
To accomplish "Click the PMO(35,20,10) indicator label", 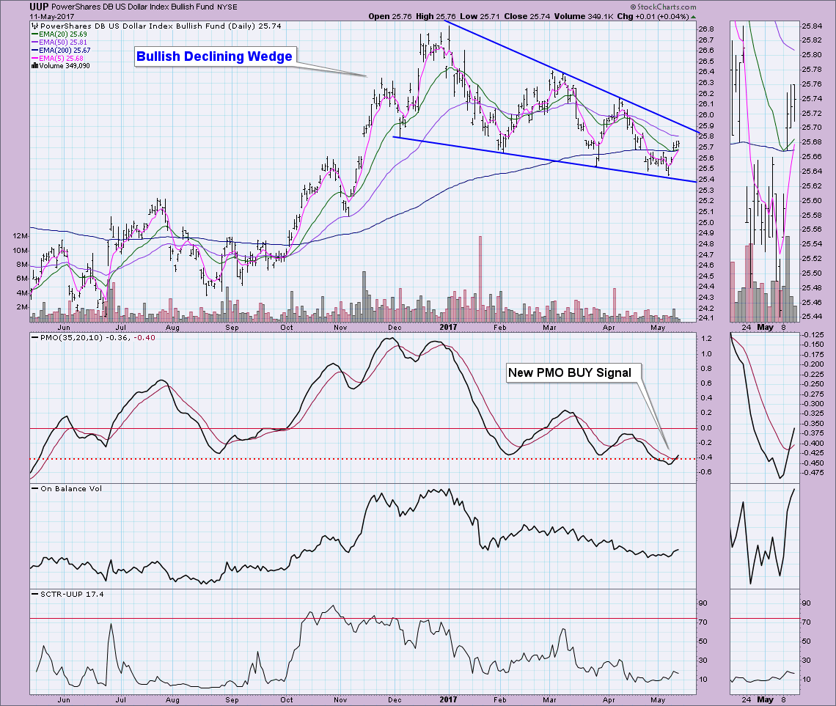I will [x=93, y=337].
